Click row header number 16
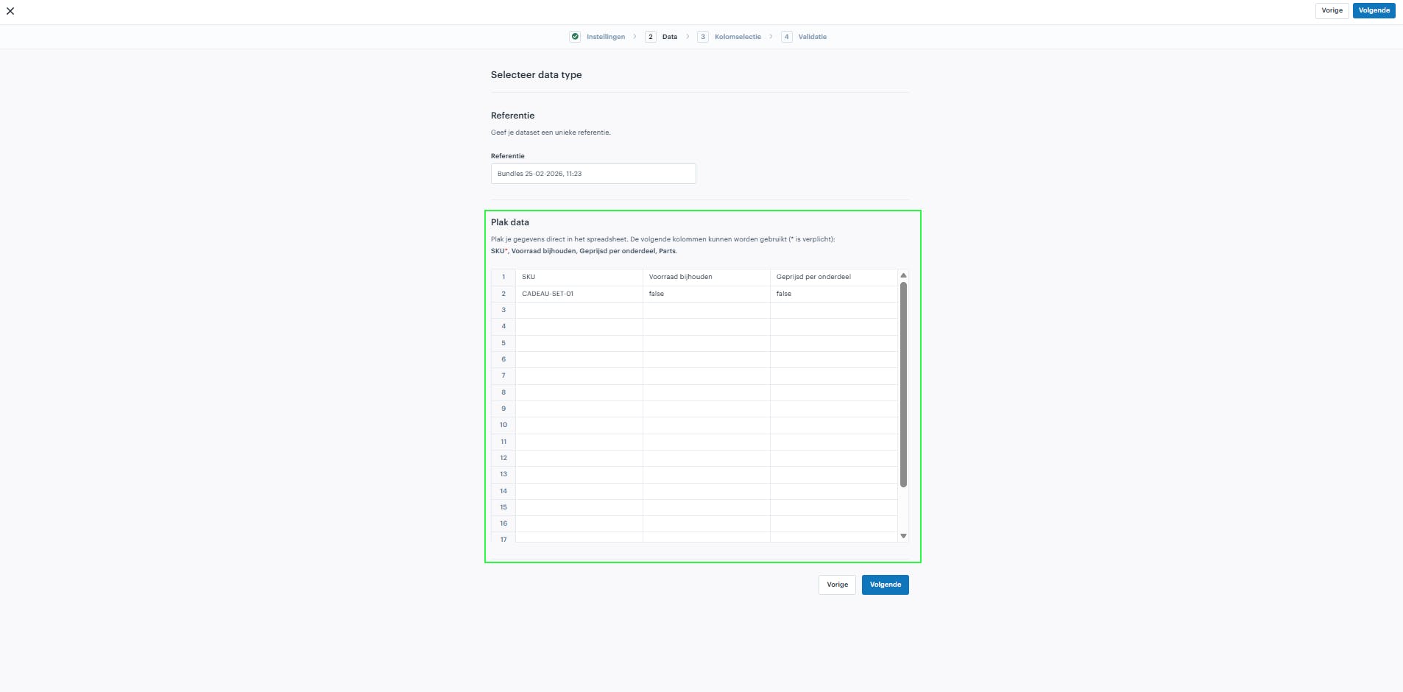This screenshot has width=1403, height=692. pos(503,523)
